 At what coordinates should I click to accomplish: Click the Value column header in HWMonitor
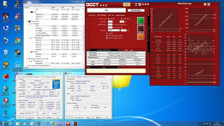click(x=55, y=8)
